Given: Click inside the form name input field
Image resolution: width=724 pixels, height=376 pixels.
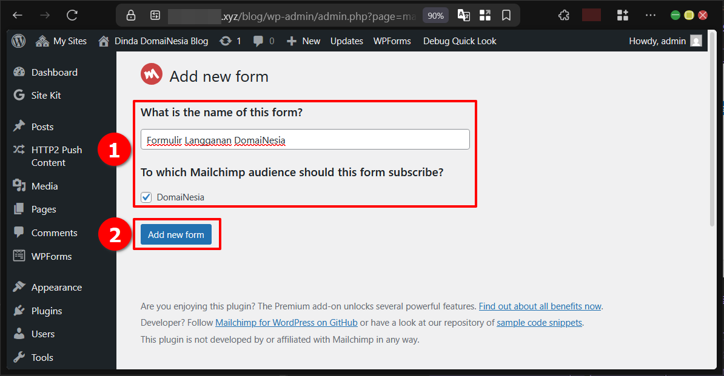Looking at the screenshot, I should (x=303, y=139).
